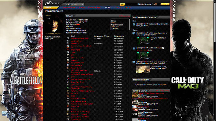The height and width of the screenshot is (121, 216).
Task: Open Assassin's Creed Brotherhood game link
Action: 82,104
